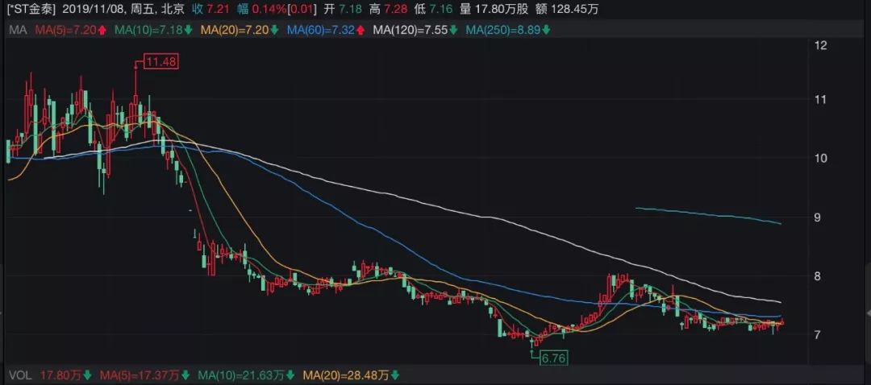
Task: Click the VOL 17.80万 value
Action: tap(60, 375)
